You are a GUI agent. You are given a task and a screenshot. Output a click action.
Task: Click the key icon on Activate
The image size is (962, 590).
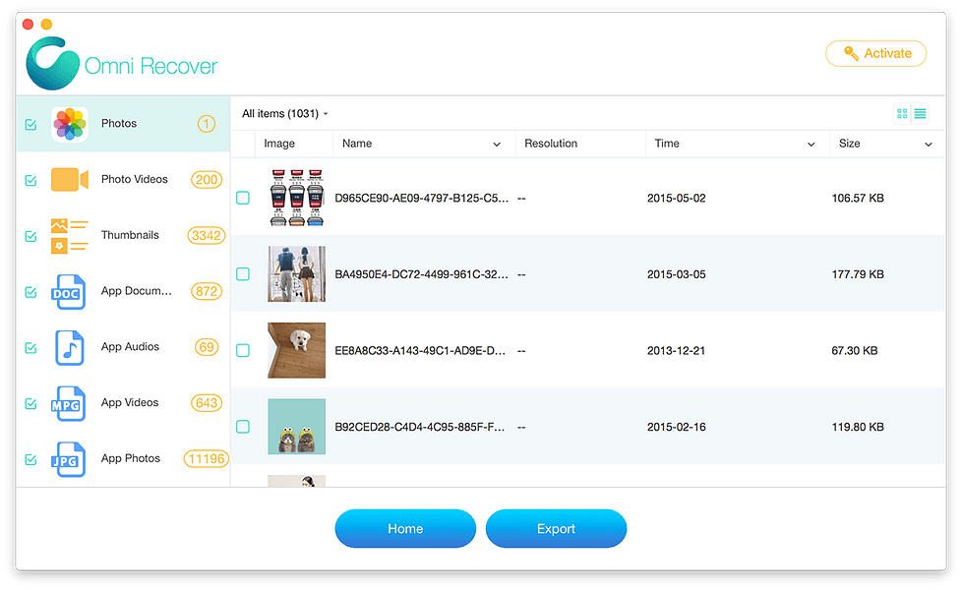point(851,53)
